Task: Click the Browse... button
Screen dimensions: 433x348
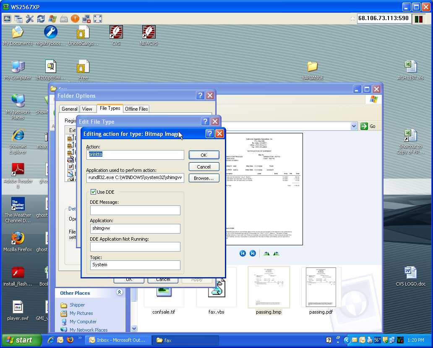Action: pos(203,178)
